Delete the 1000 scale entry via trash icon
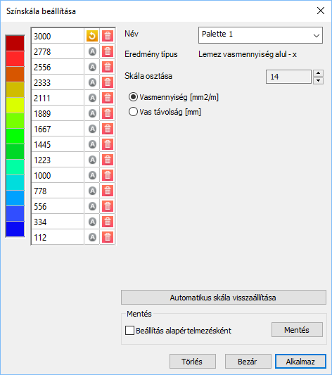 pos(108,175)
